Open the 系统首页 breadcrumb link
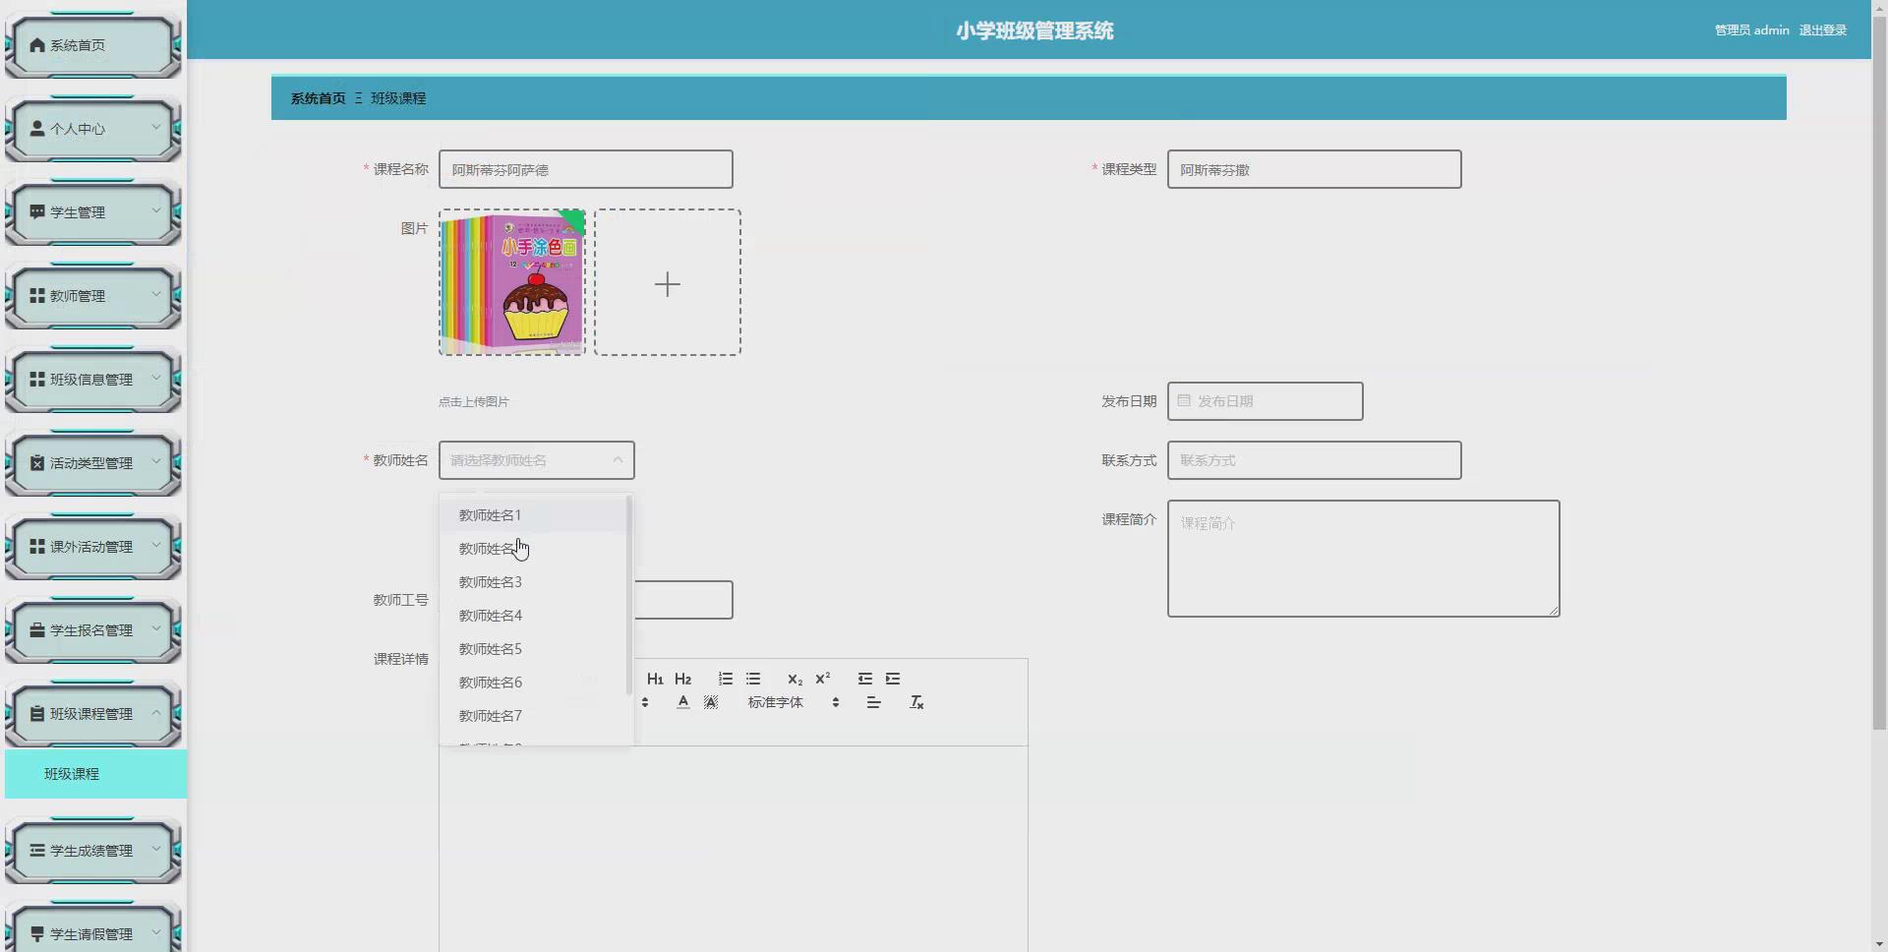The image size is (1888, 952). click(x=317, y=97)
